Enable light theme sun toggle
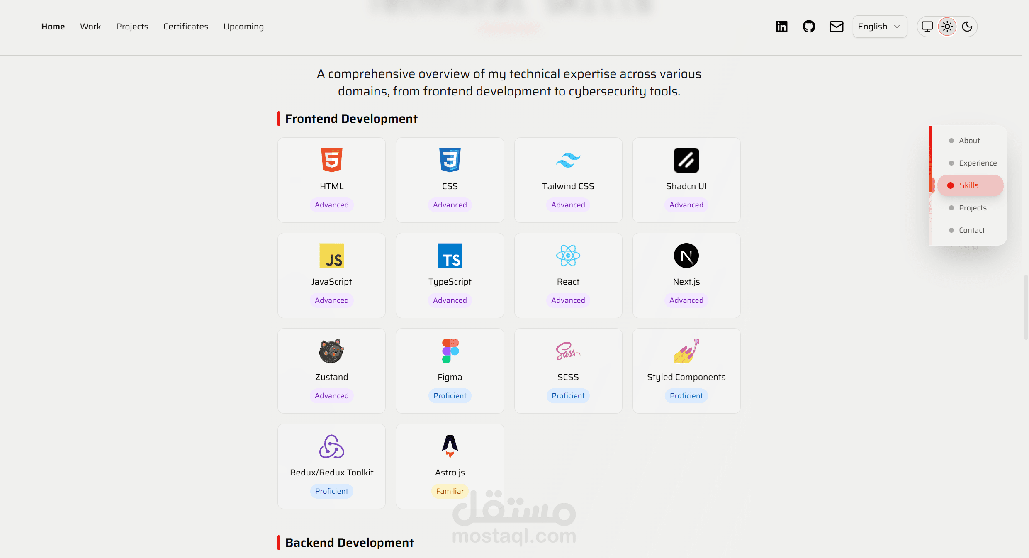The height and width of the screenshot is (558, 1029). (x=947, y=27)
